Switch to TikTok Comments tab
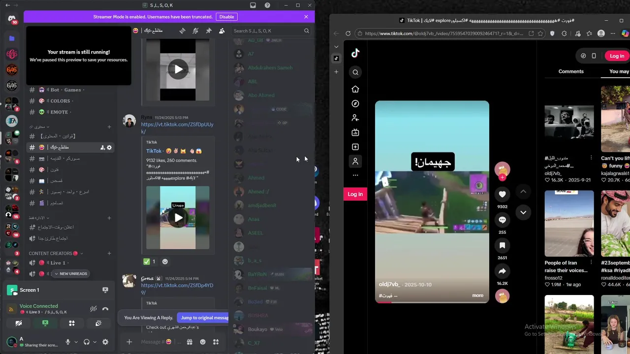The width and height of the screenshot is (630, 354). pos(571,71)
